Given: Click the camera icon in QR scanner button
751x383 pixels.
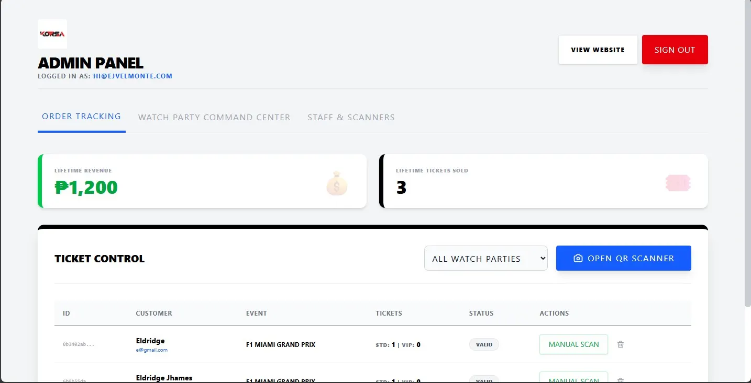Looking at the screenshot, I should 578,258.
